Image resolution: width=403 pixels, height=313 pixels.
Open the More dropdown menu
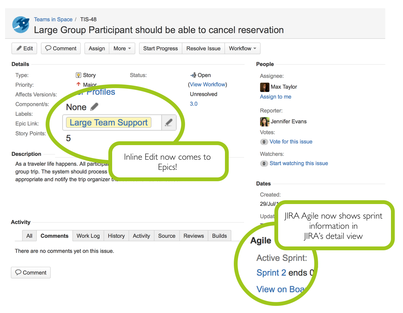pyautogui.click(x=122, y=48)
